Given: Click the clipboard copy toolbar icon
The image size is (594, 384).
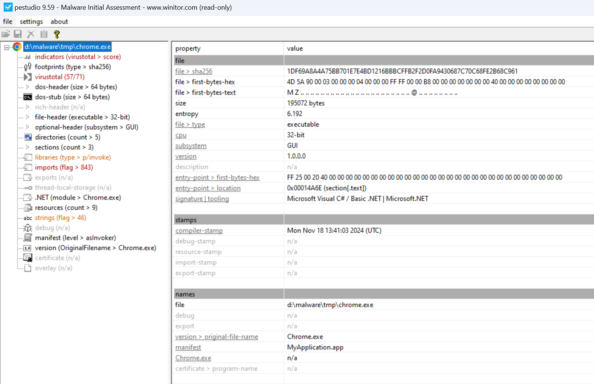Looking at the screenshot, I should pos(44,34).
